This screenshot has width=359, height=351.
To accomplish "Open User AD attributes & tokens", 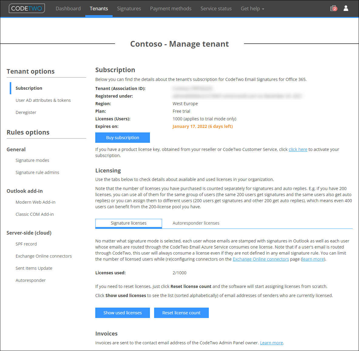I will [x=43, y=100].
